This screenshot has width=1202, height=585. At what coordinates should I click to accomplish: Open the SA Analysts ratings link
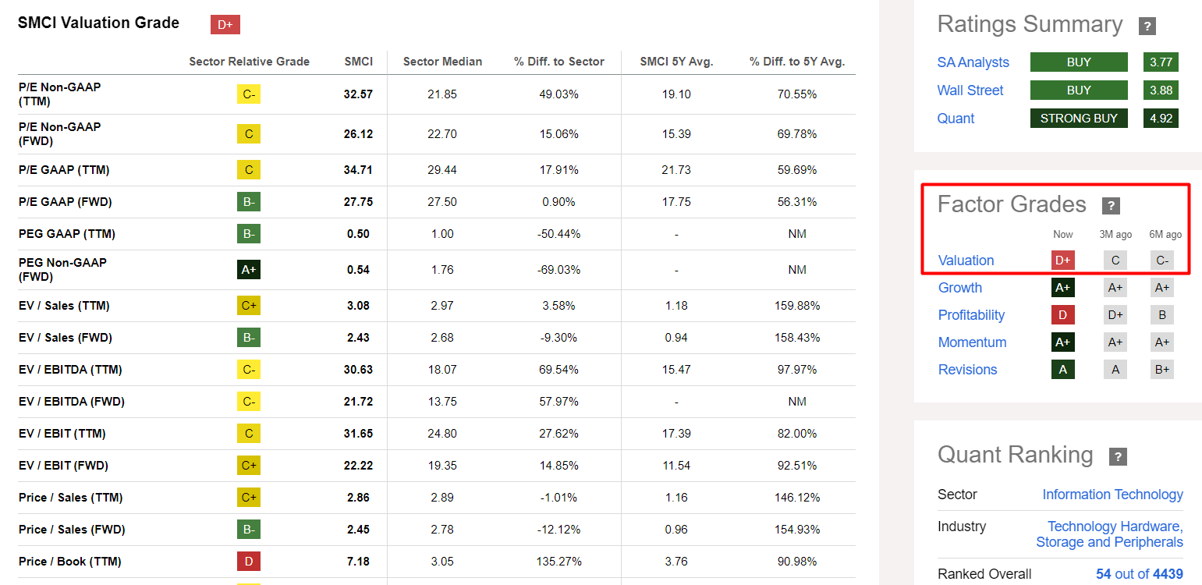coord(973,62)
